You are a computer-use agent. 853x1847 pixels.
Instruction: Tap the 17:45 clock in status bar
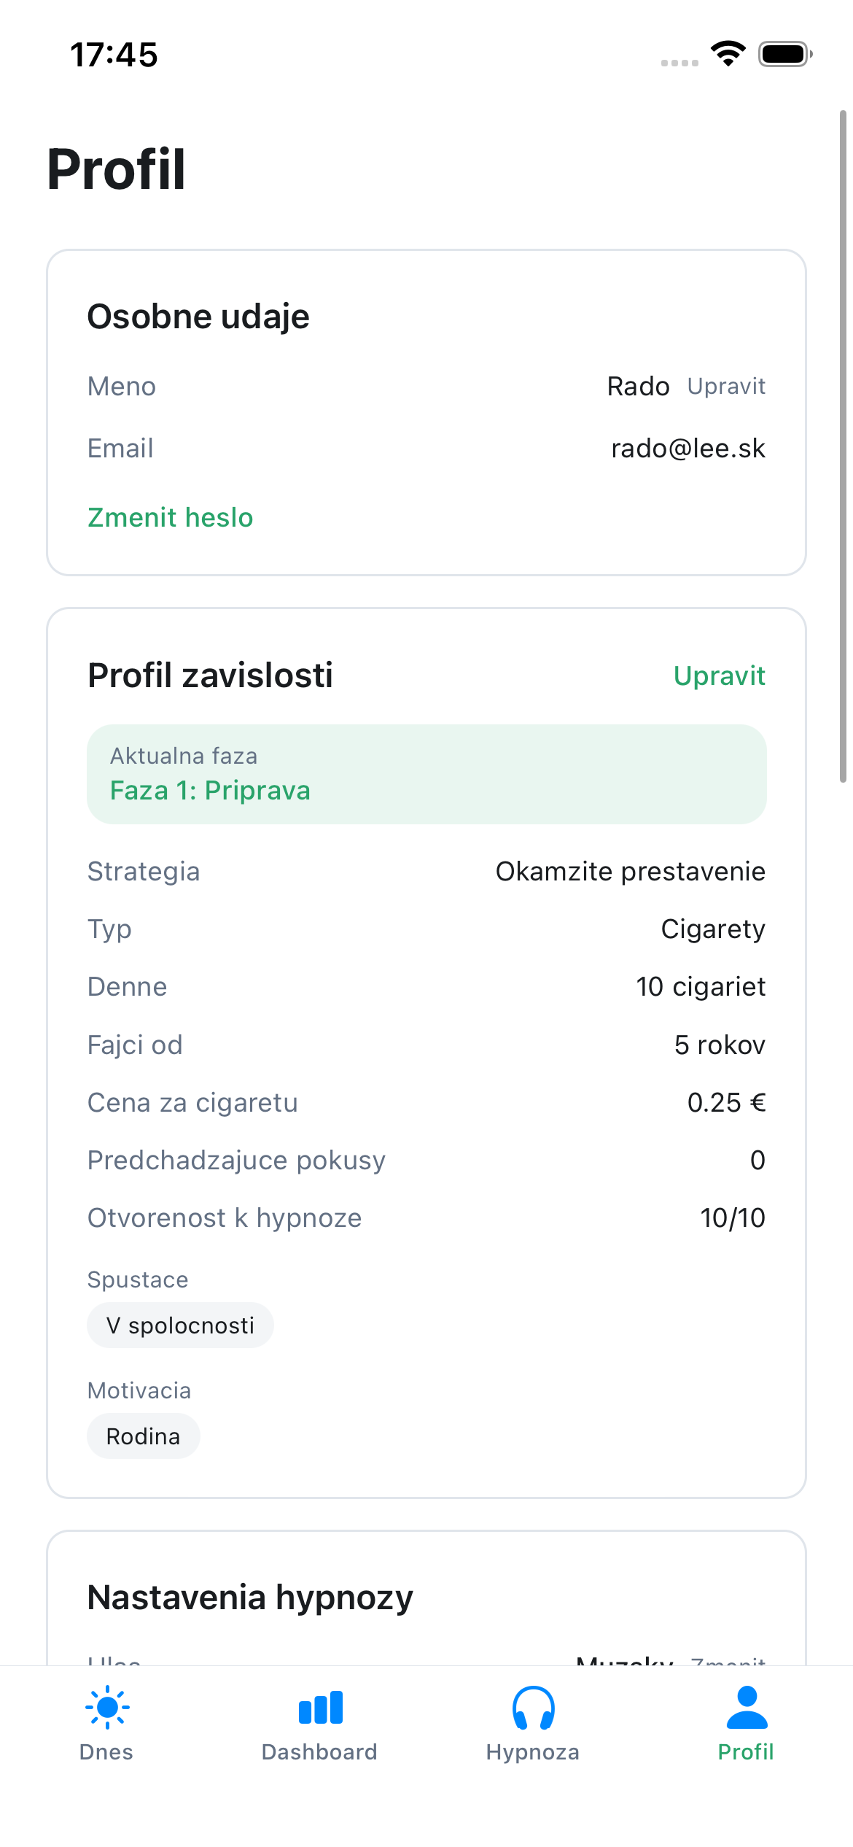pos(114,55)
